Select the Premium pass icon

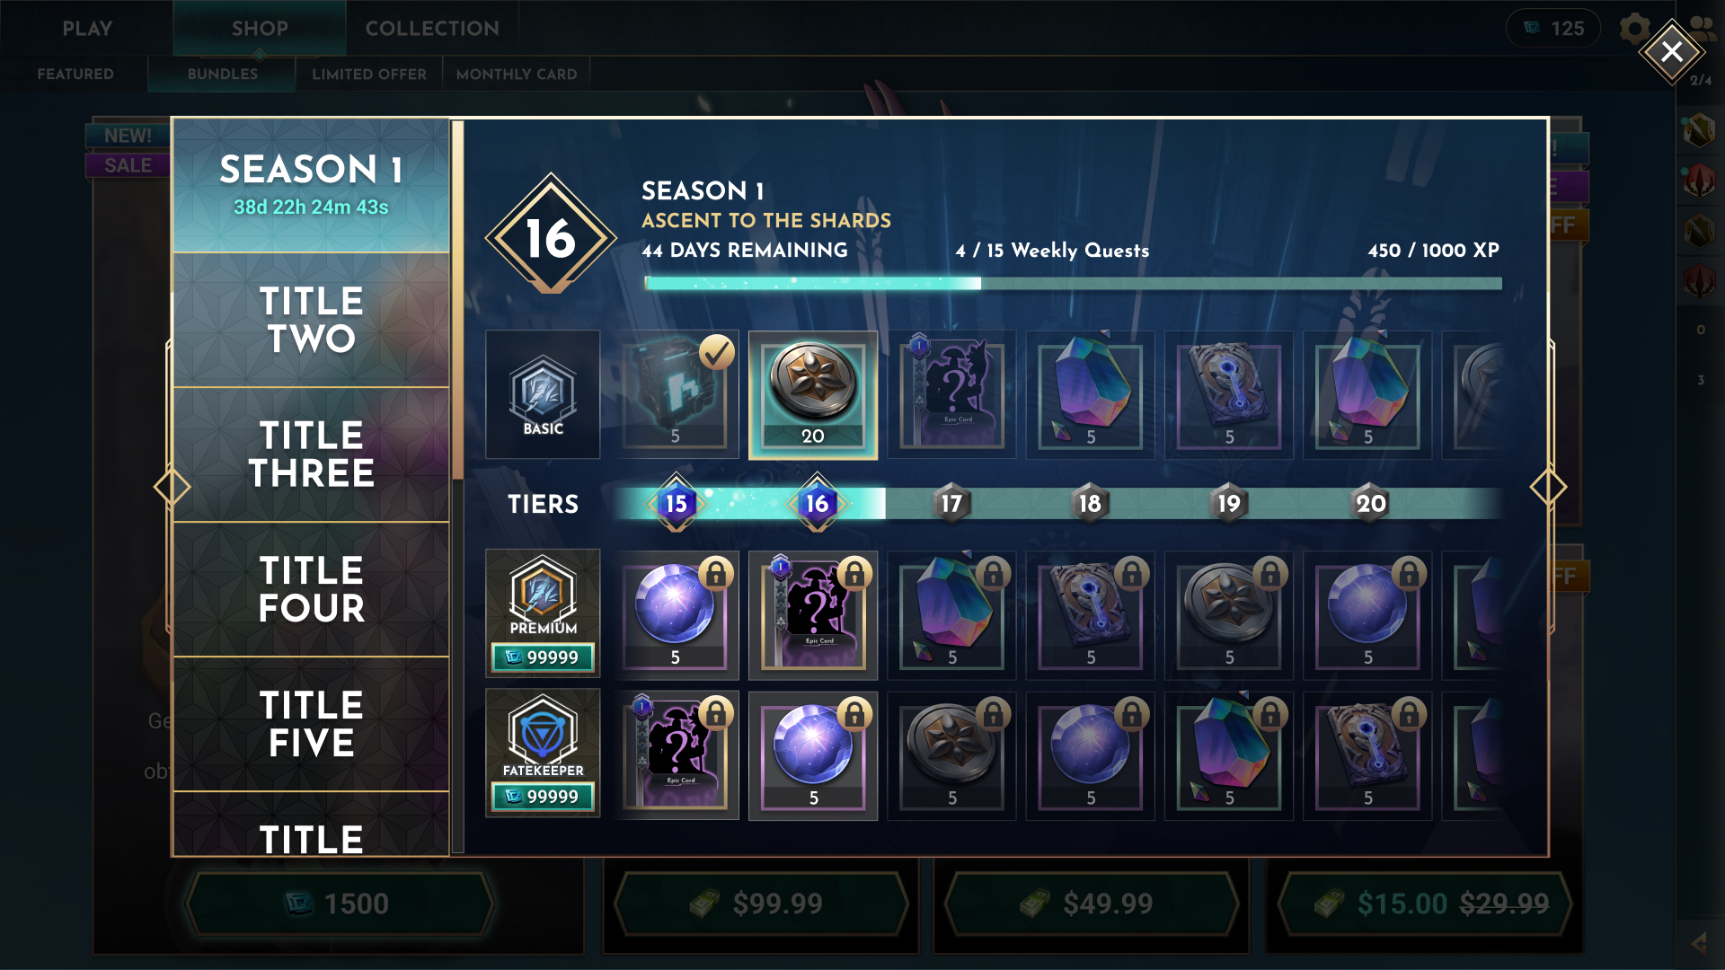tap(543, 593)
